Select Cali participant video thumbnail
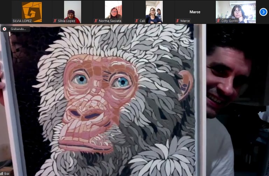This screenshot has height=176, width=269. (x=154, y=12)
